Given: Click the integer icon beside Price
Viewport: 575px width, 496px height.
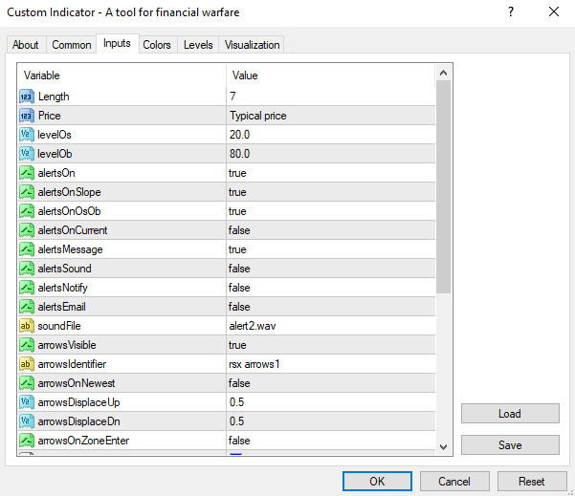Looking at the screenshot, I should pos(27,116).
